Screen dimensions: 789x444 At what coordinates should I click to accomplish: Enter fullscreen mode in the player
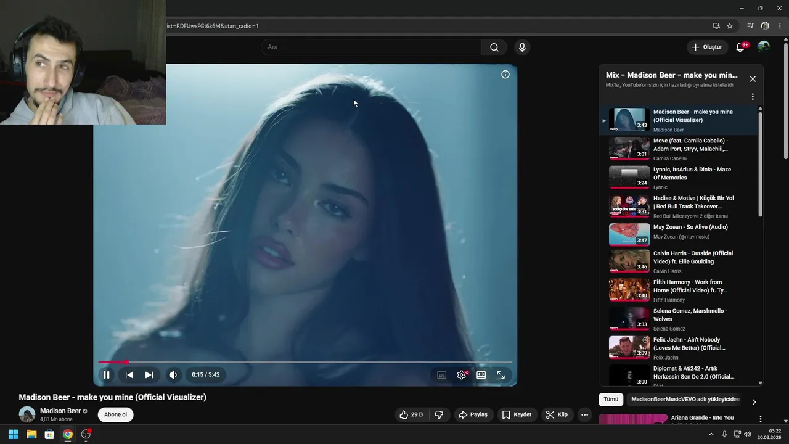coord(501,375)
